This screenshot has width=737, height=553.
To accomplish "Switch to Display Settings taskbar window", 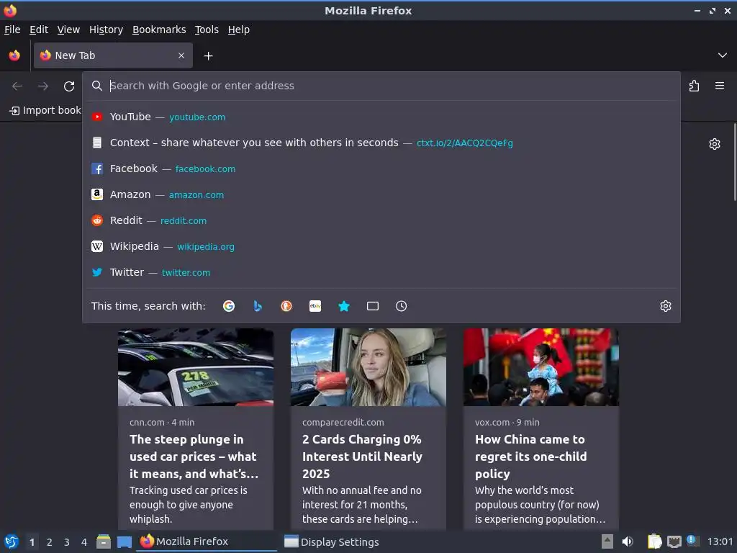I will (331, 541).
